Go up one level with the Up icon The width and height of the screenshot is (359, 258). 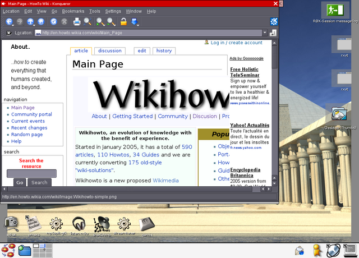point(30,21)
